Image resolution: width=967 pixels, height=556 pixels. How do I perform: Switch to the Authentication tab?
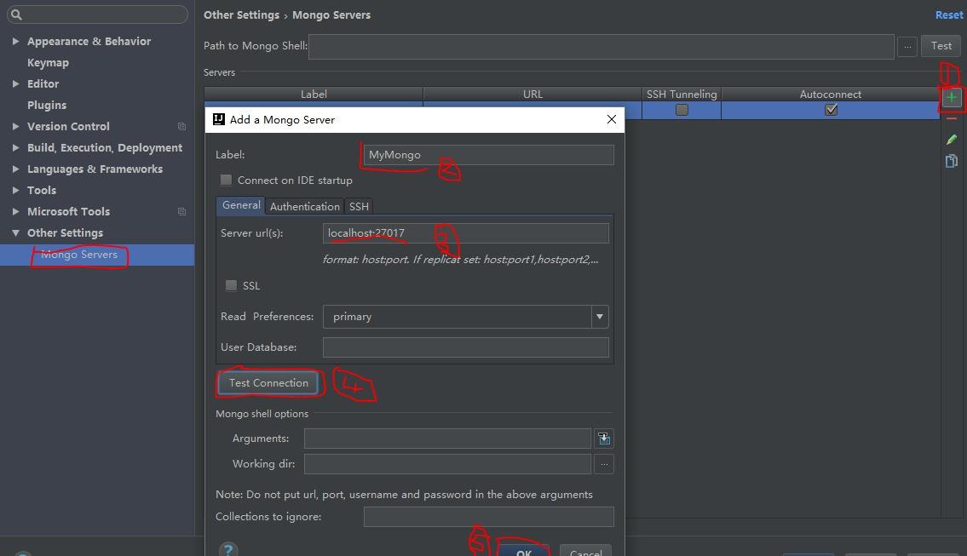point(304,206)
